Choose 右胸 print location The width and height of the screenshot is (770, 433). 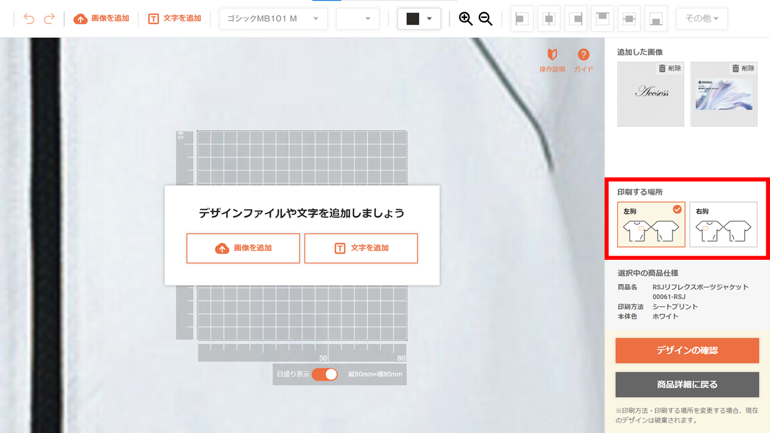click(x=723, y=224)
